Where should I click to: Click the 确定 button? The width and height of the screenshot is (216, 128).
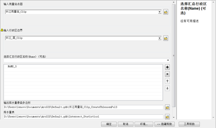coord(109,124)
